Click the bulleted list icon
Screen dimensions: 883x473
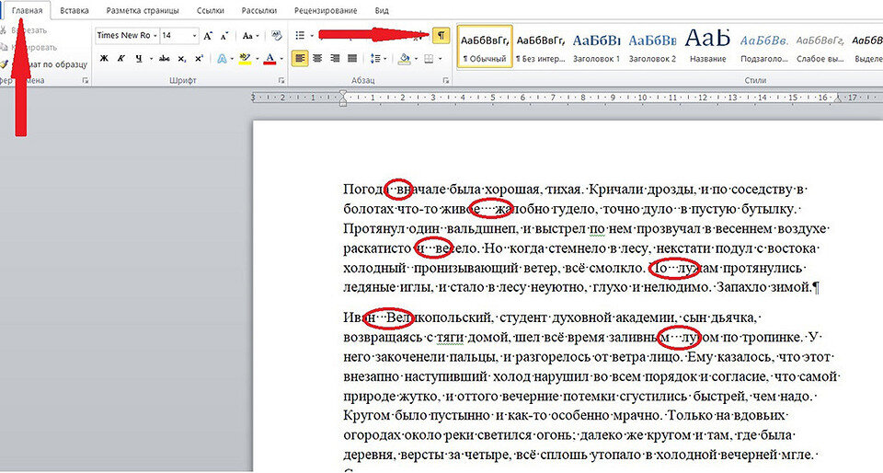(x=300, y=36)
